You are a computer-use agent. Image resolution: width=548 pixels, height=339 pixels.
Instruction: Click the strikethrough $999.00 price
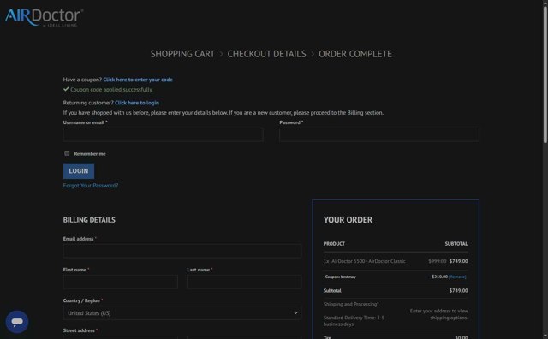[438, 261]
